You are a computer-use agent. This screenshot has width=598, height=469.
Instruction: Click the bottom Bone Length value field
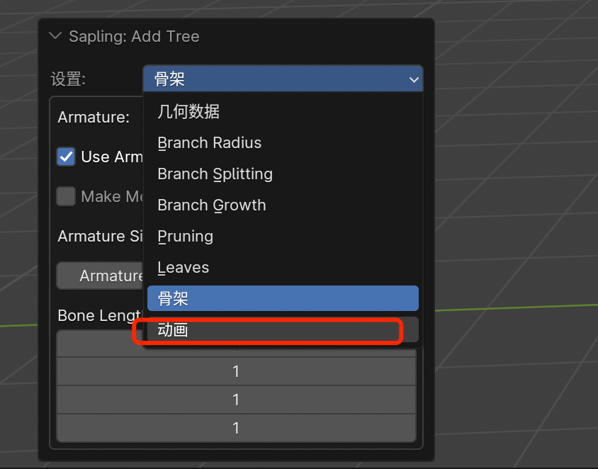(236, 428)
